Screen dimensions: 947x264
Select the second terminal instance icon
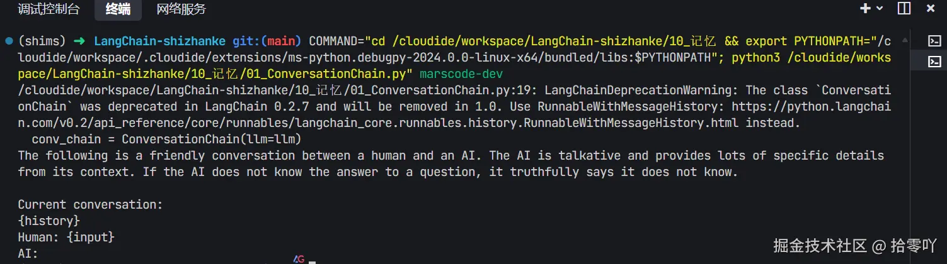(x=935, y=62)
